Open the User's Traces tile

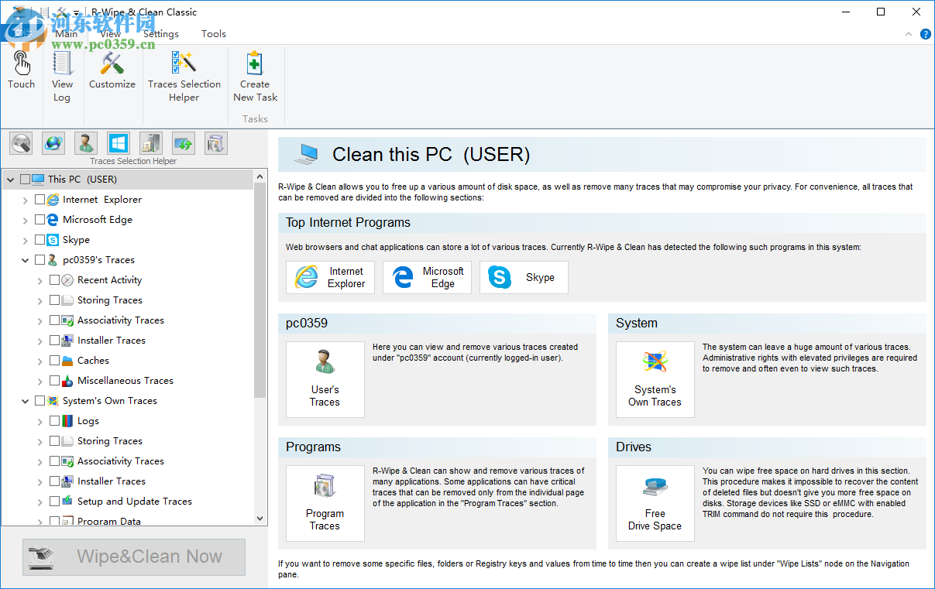tap(325, 379)
